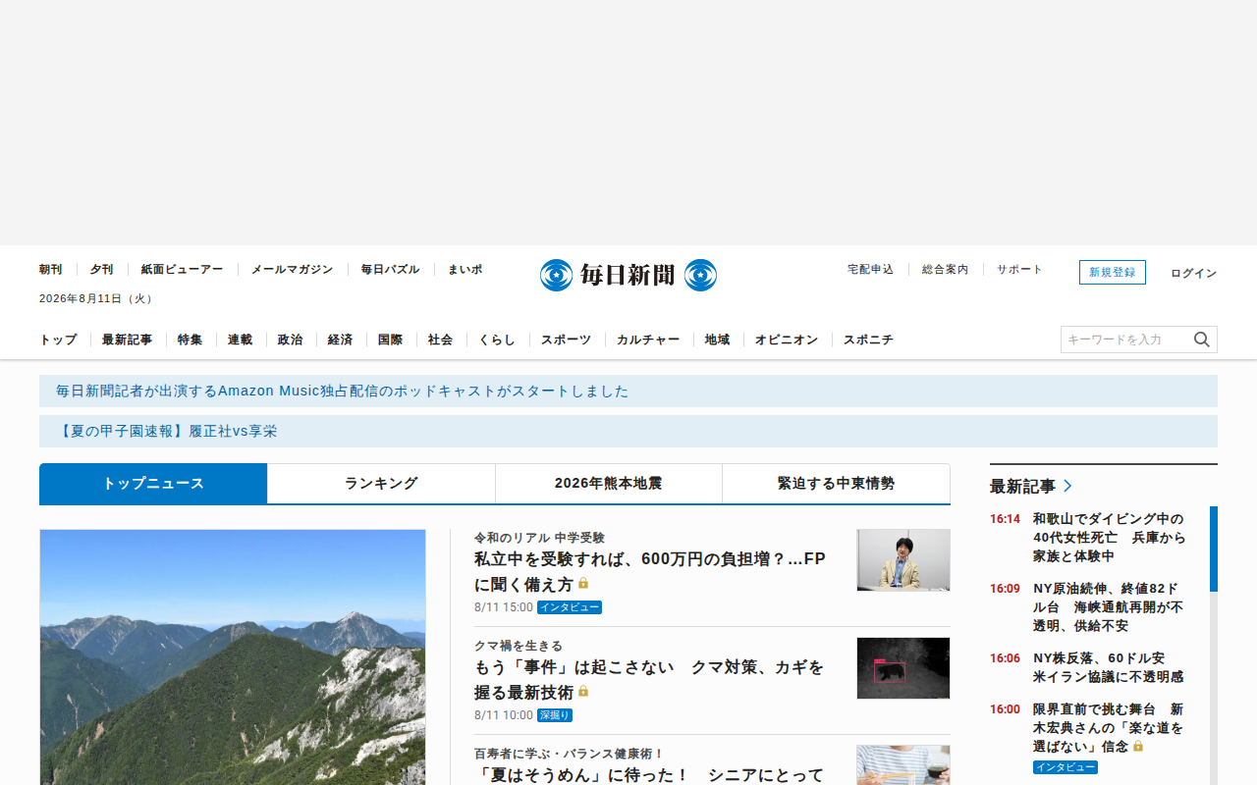Open thumbnail of the FP interview article
The image size is (1257, 785).
[903, 560]
